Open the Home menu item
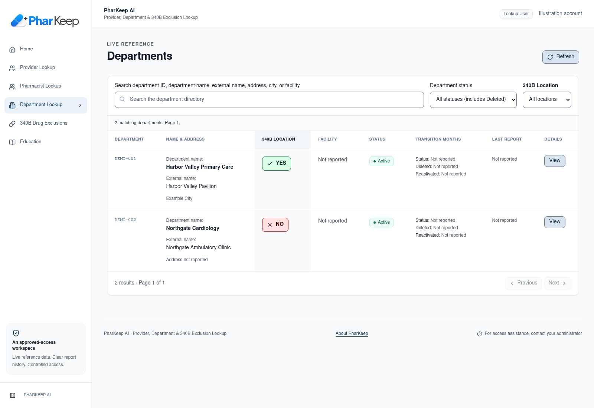The image size is (594, 408). tap(46, 49)
